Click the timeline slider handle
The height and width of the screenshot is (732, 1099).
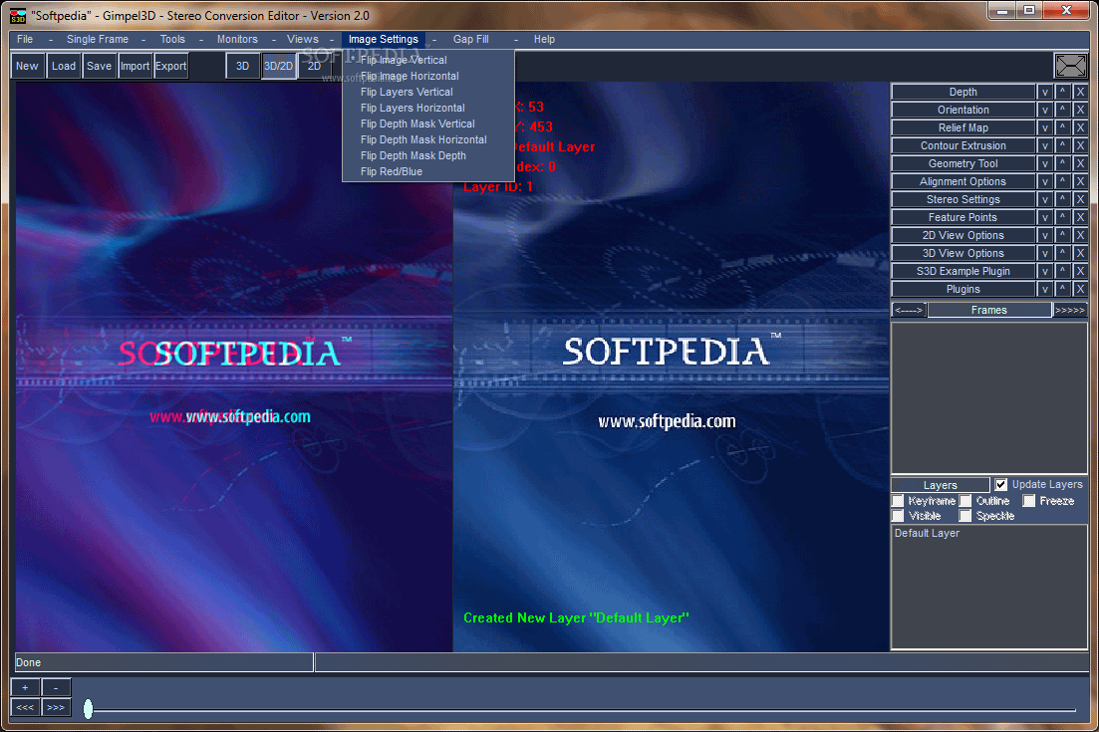tap(89, 709)
